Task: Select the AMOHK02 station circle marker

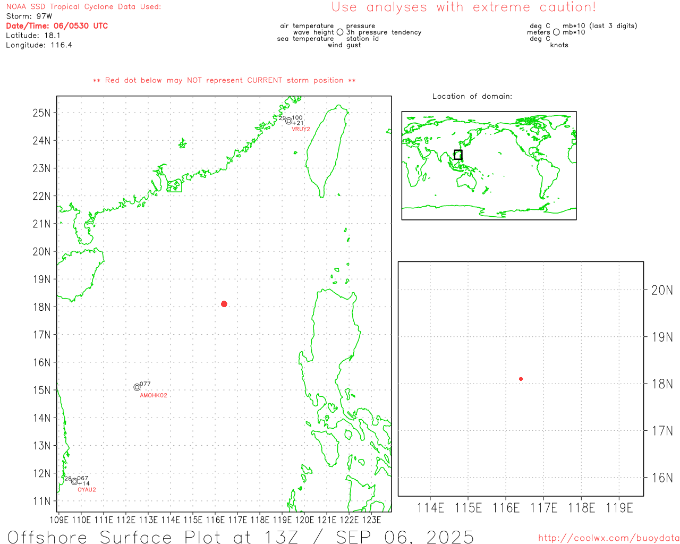Action: (x=137, y=387)
